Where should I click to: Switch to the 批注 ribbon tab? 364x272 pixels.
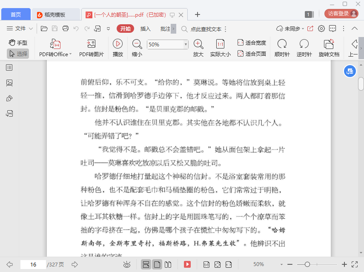tap(165, 29)
